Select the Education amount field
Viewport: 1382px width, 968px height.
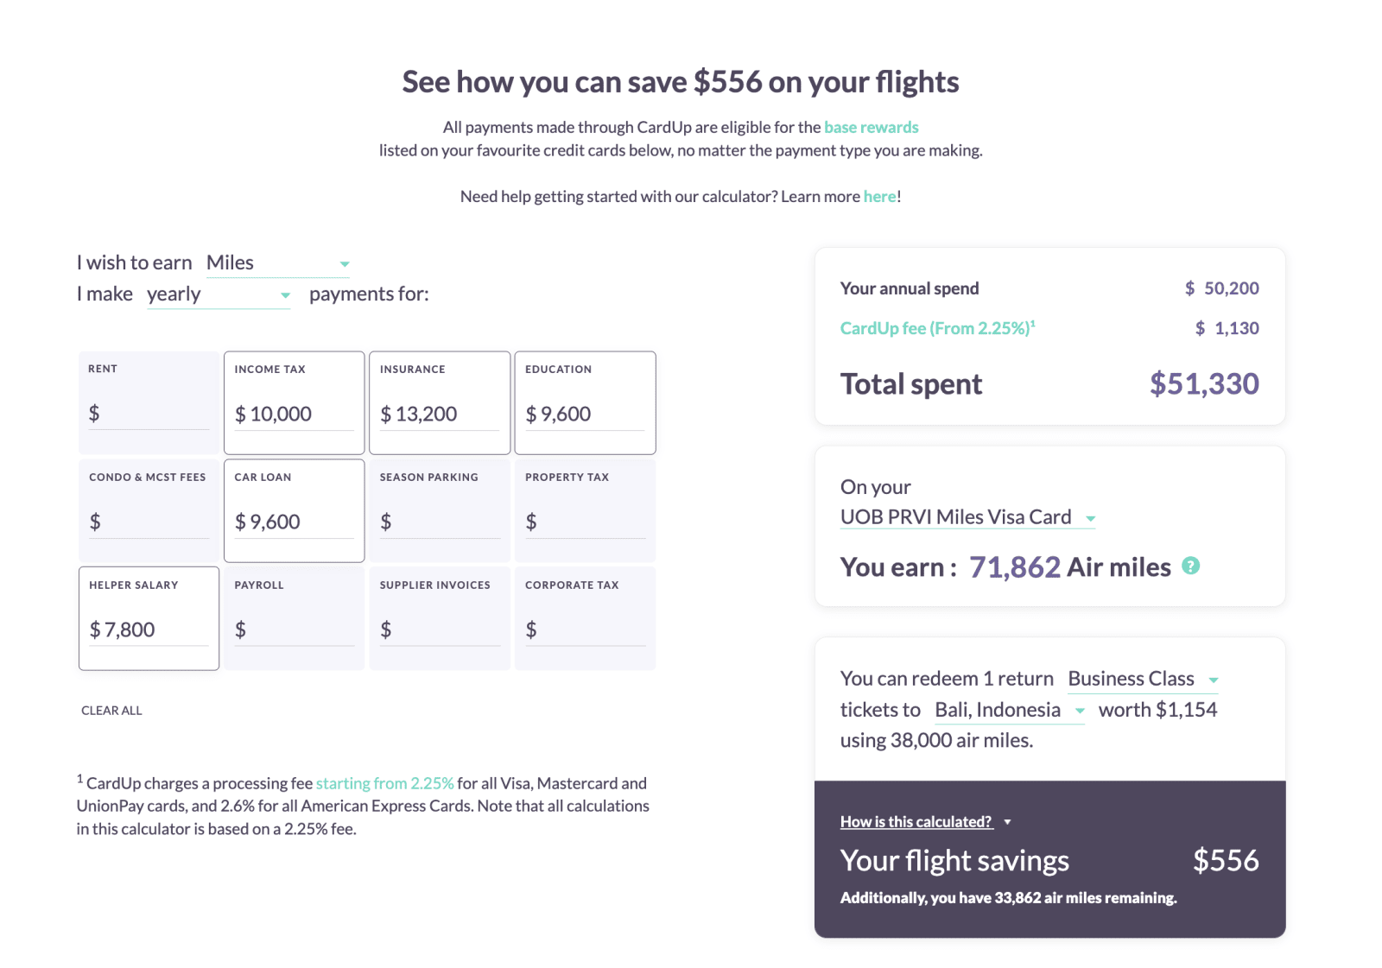click(x=585, y=414)
